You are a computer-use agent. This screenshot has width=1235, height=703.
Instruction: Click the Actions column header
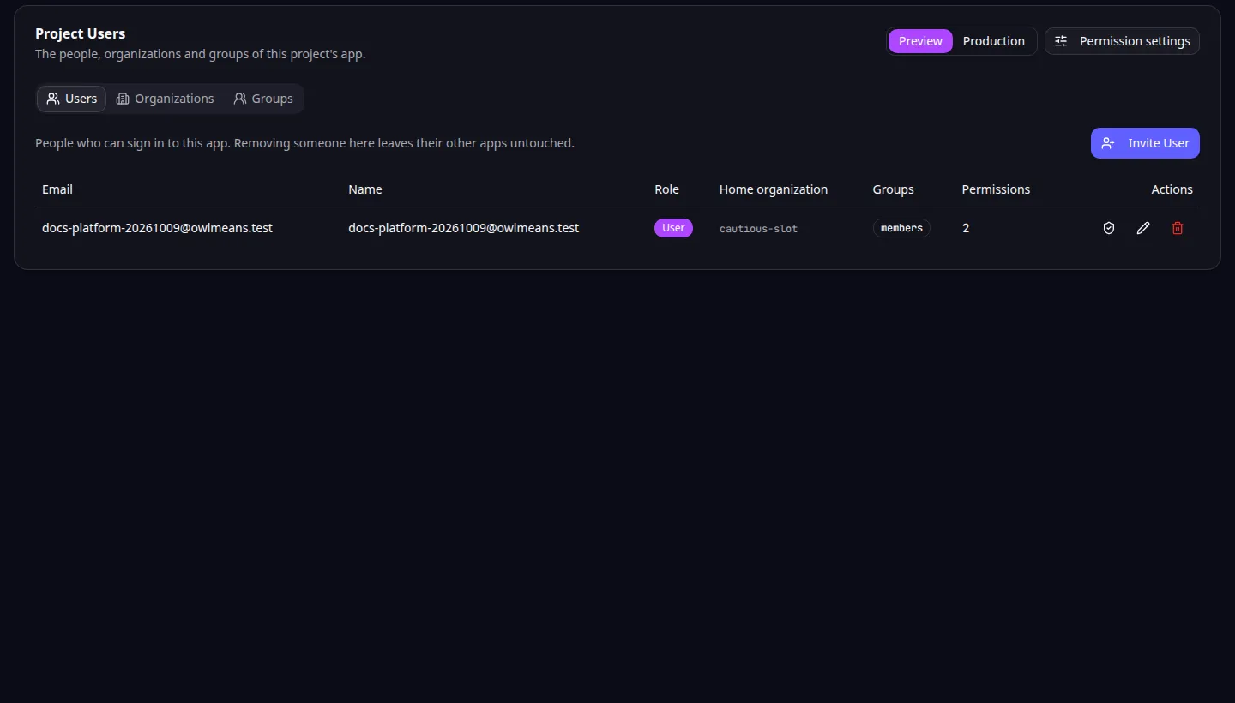[1172, 189]
